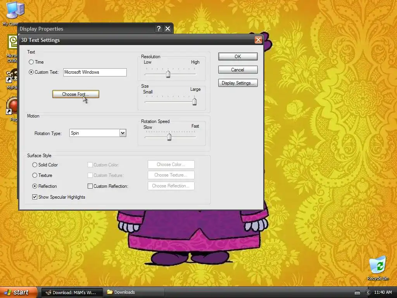Open the Microsoft Outlook desktop shortcut
This screenshot has width=397, height=298.
12,49
